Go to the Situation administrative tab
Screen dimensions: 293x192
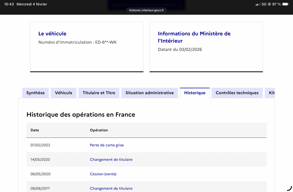tap(149, 93)
